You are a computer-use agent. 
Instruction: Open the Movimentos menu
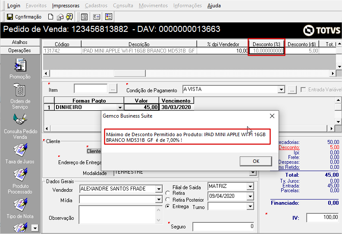154,6
